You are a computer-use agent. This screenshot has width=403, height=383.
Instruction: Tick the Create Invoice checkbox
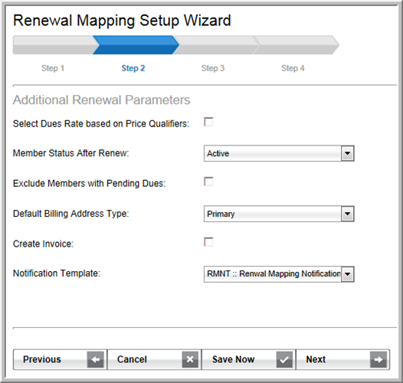click(208, 242)
